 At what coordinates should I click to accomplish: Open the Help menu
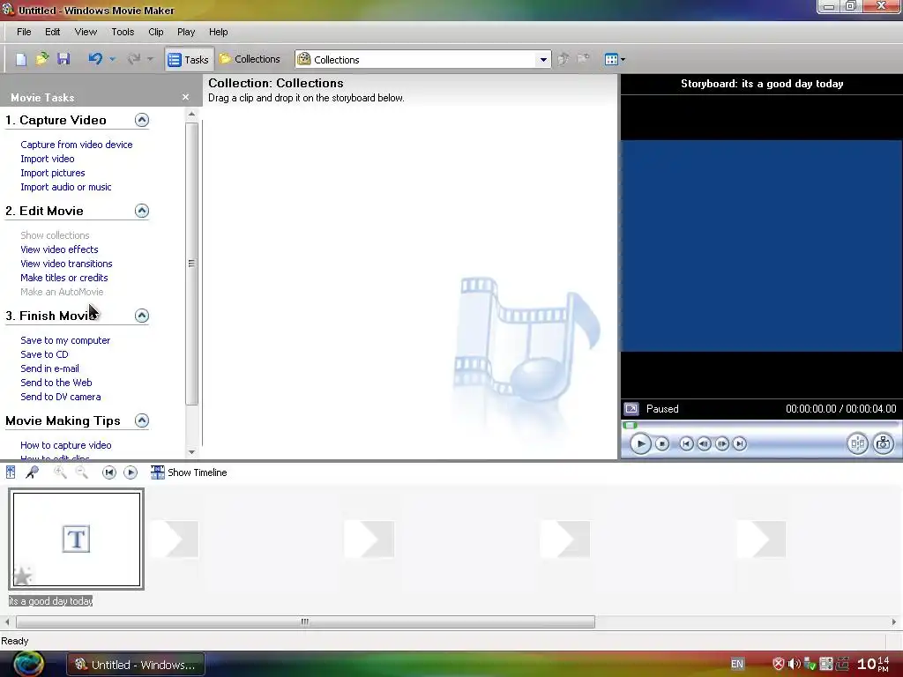coord(219,32)
